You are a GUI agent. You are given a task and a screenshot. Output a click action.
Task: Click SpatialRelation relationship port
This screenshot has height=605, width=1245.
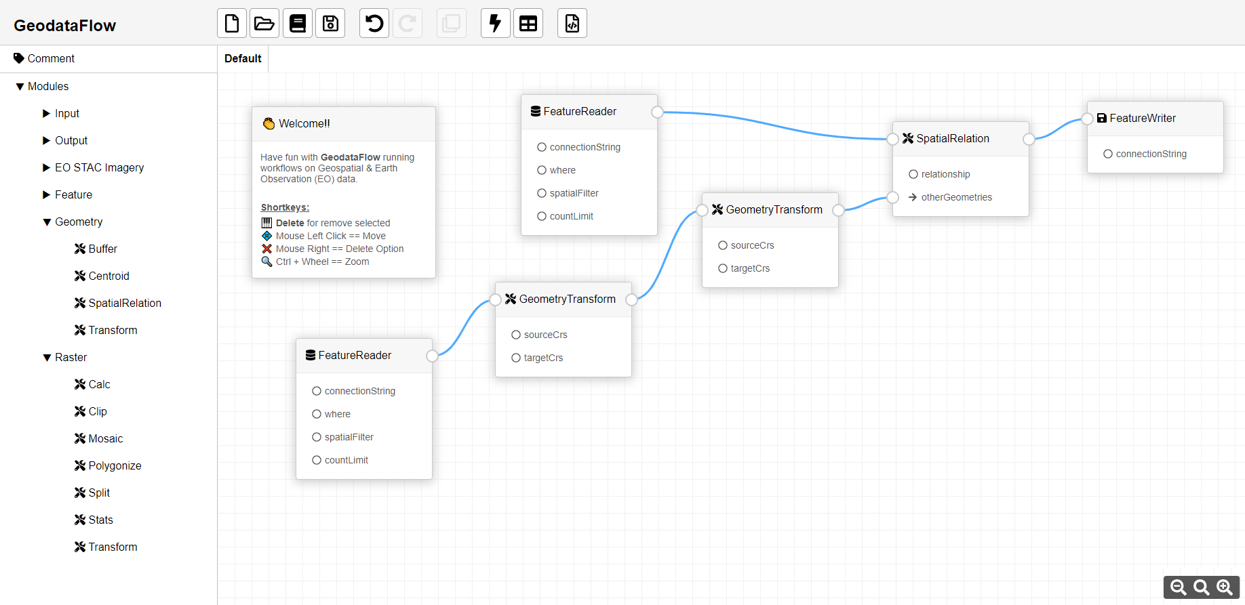point(913,174)
